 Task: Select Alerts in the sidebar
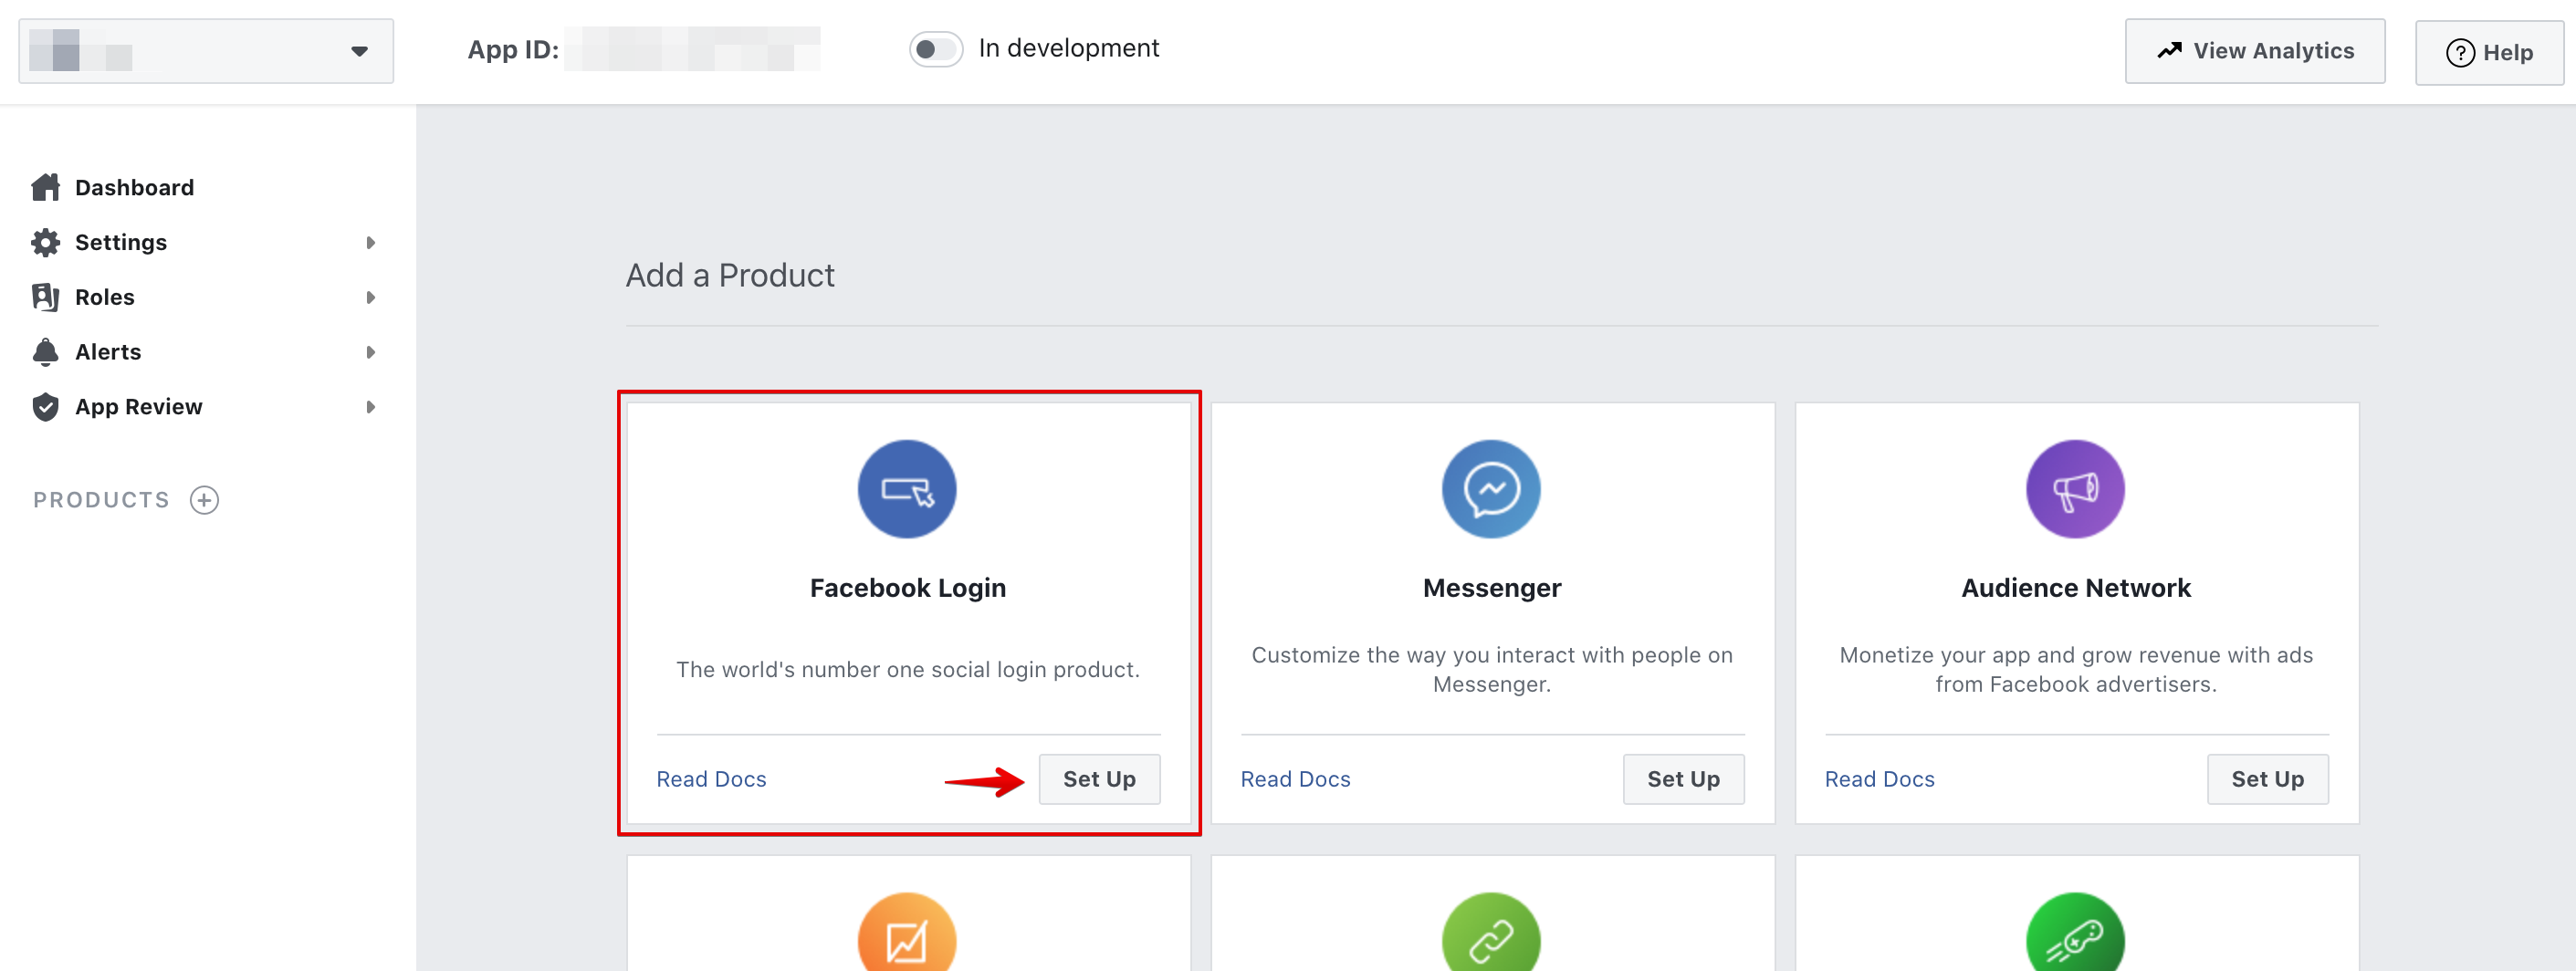point(108,352)
